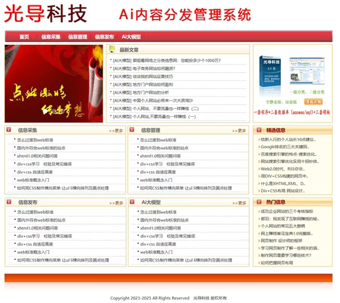Click the >>更多 link in 信息管理 panel

pos(239,131)
